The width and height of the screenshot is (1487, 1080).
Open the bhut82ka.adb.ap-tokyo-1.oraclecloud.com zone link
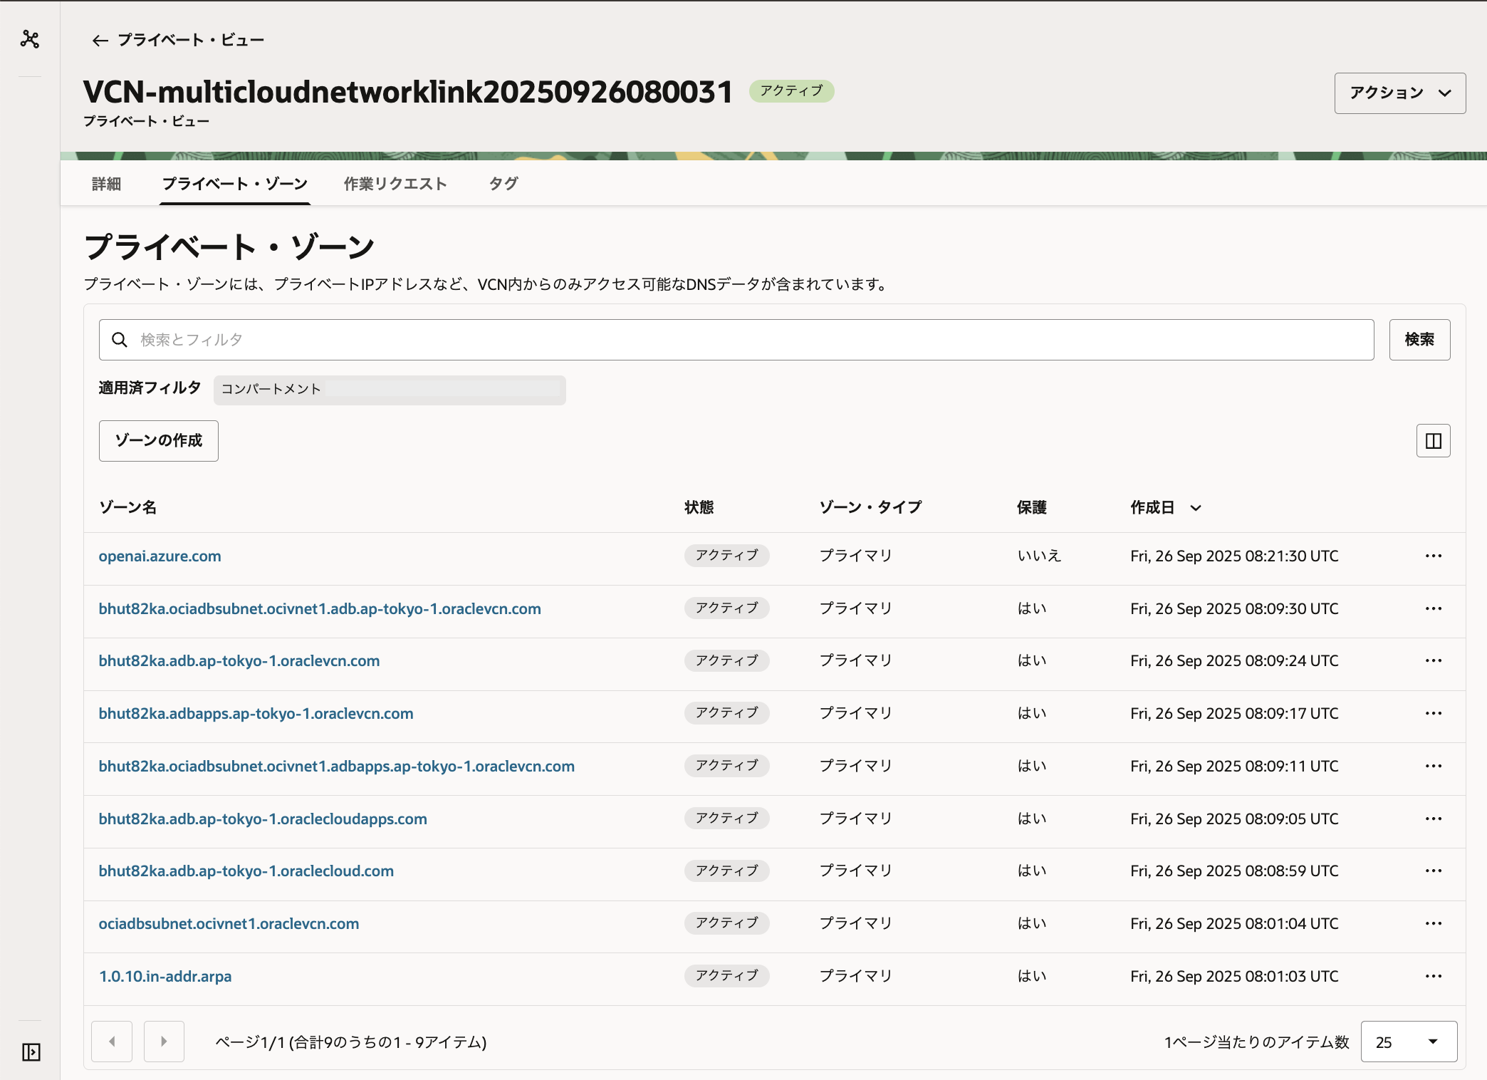pyautogui.click(x=246, y=871)
